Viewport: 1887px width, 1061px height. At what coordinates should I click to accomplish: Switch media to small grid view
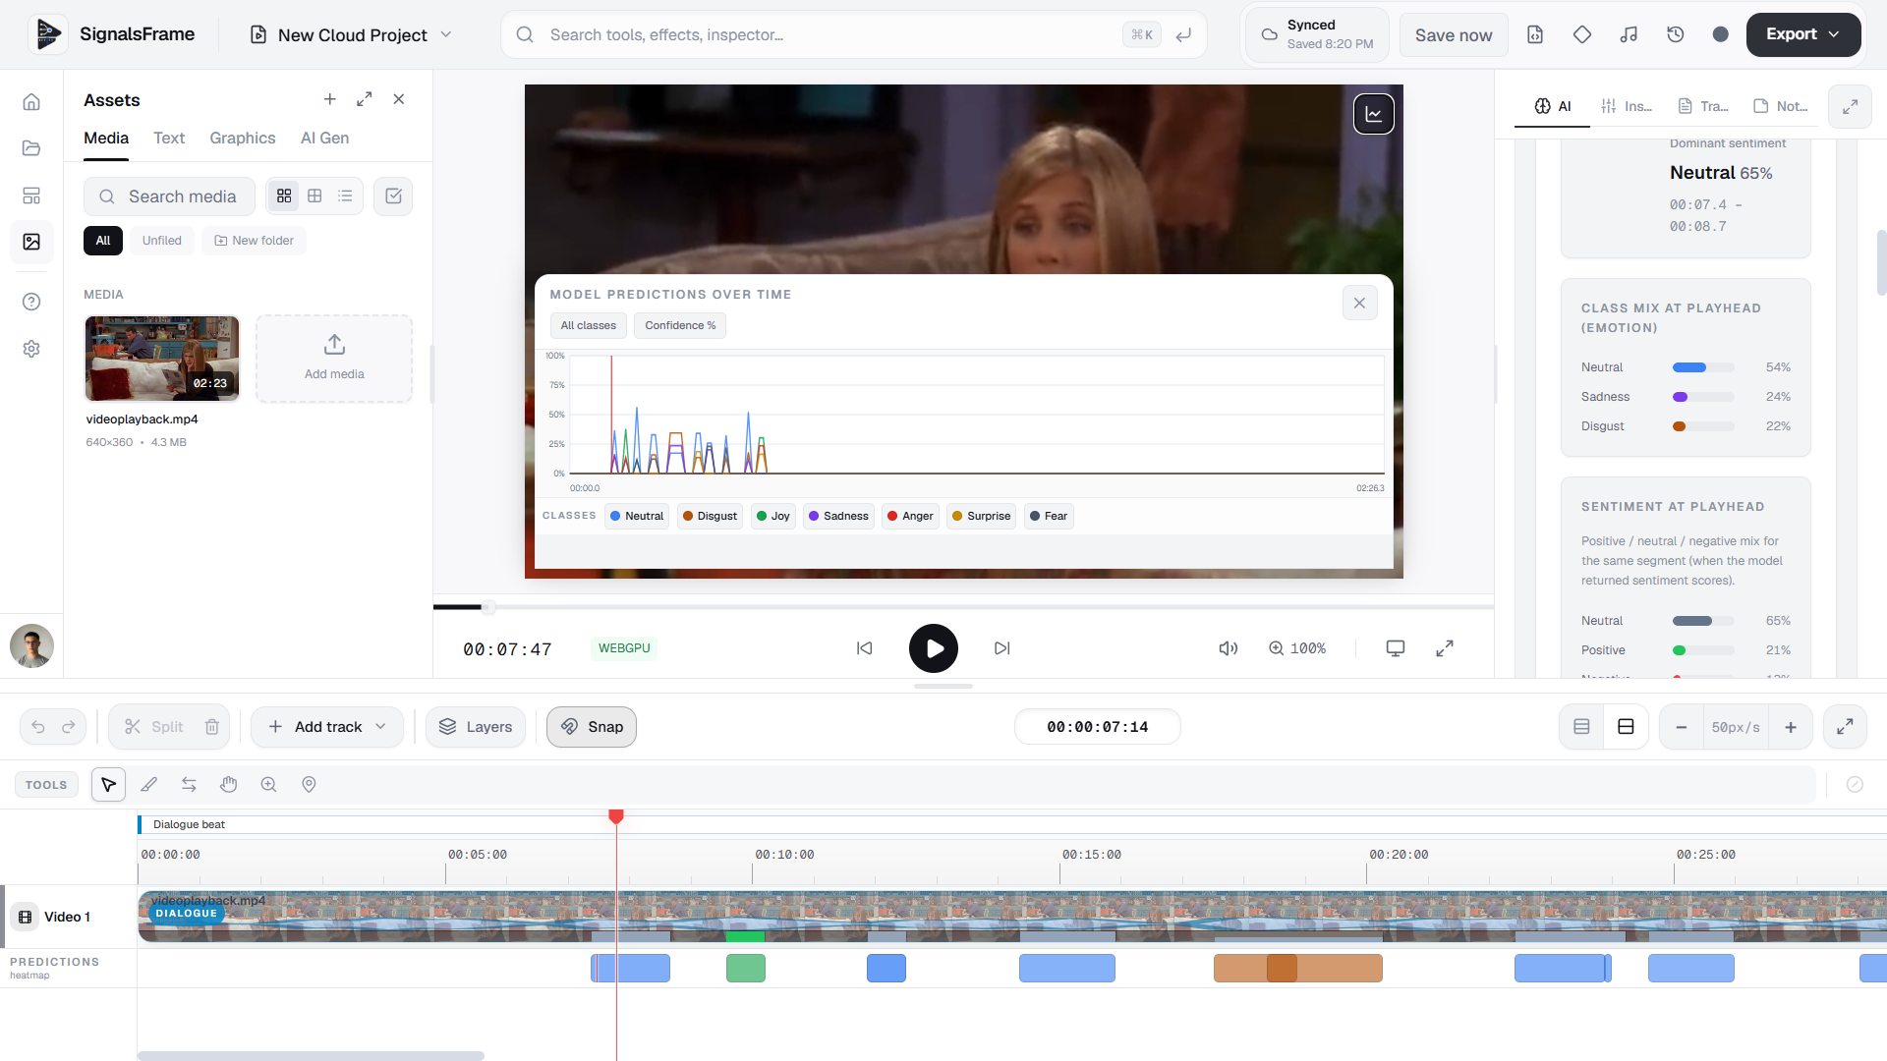click(314, 196)
